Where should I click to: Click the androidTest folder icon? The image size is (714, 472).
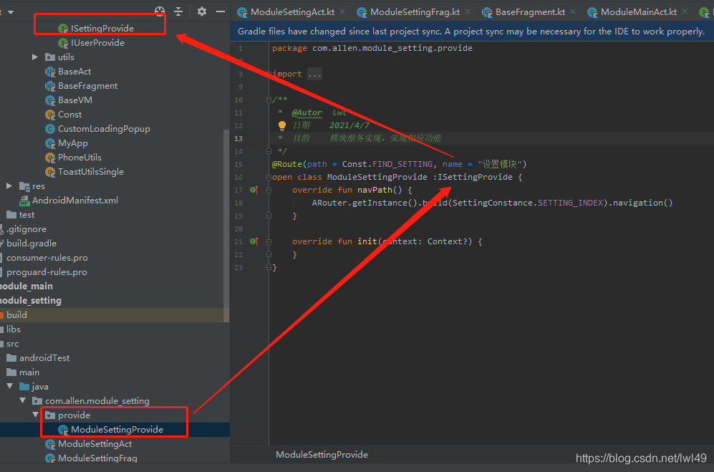11,358
